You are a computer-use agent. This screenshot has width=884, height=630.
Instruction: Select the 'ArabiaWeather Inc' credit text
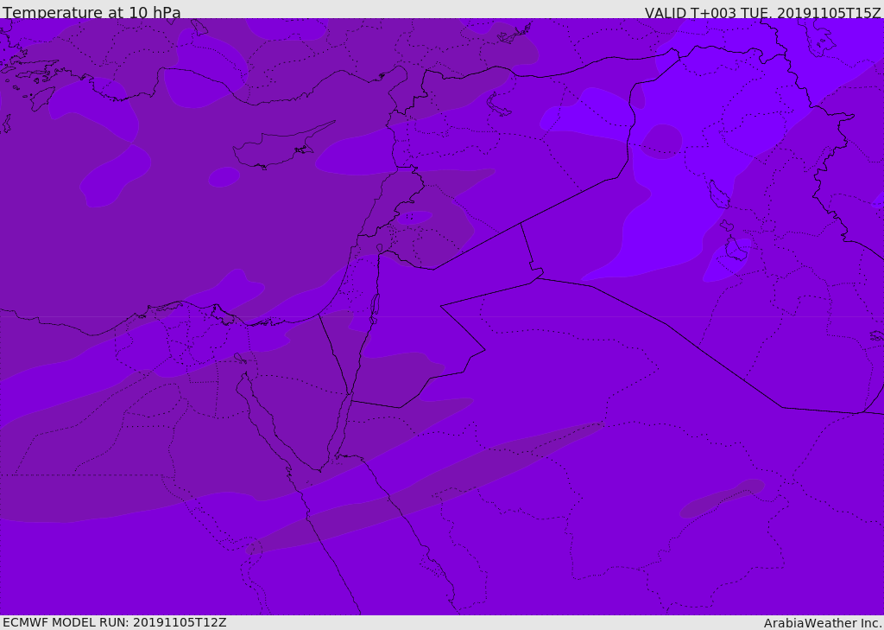tap(822, 623)
